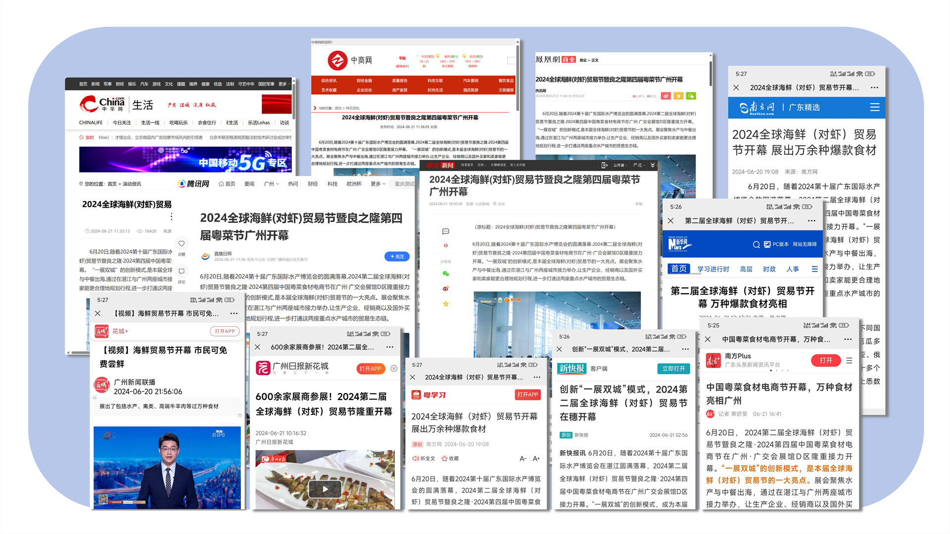This screenshot has height=534, width=950.
Task: Select the 时政 tab on Xinhuanet
Action: click(769, 269)
